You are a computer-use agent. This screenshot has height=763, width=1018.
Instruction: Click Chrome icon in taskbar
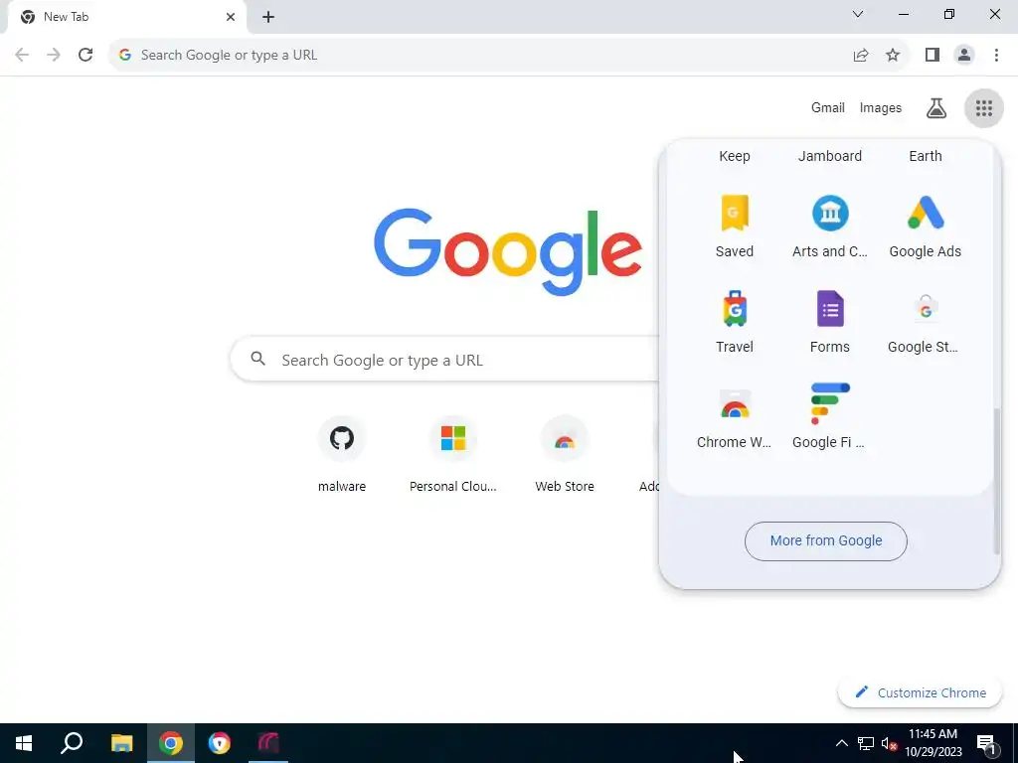171,743
